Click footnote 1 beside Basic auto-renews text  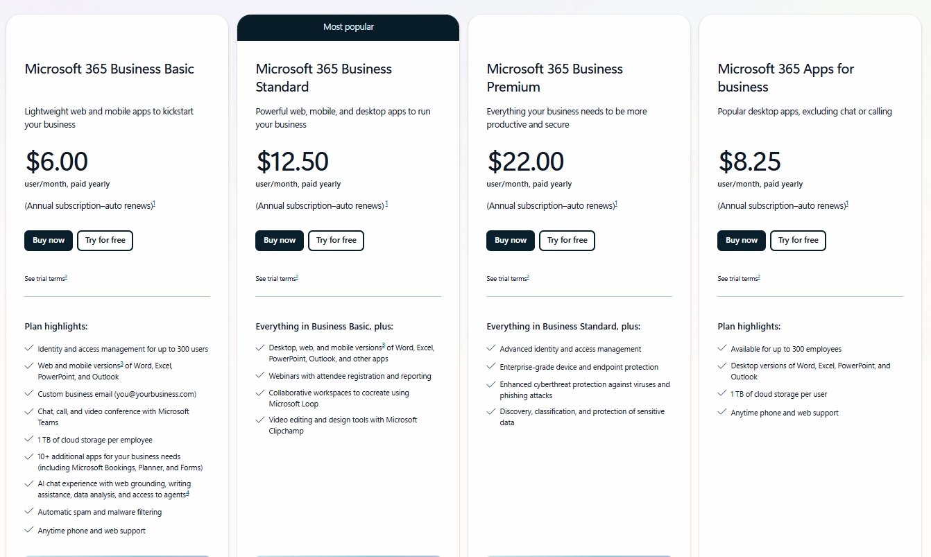coord(154,203)
